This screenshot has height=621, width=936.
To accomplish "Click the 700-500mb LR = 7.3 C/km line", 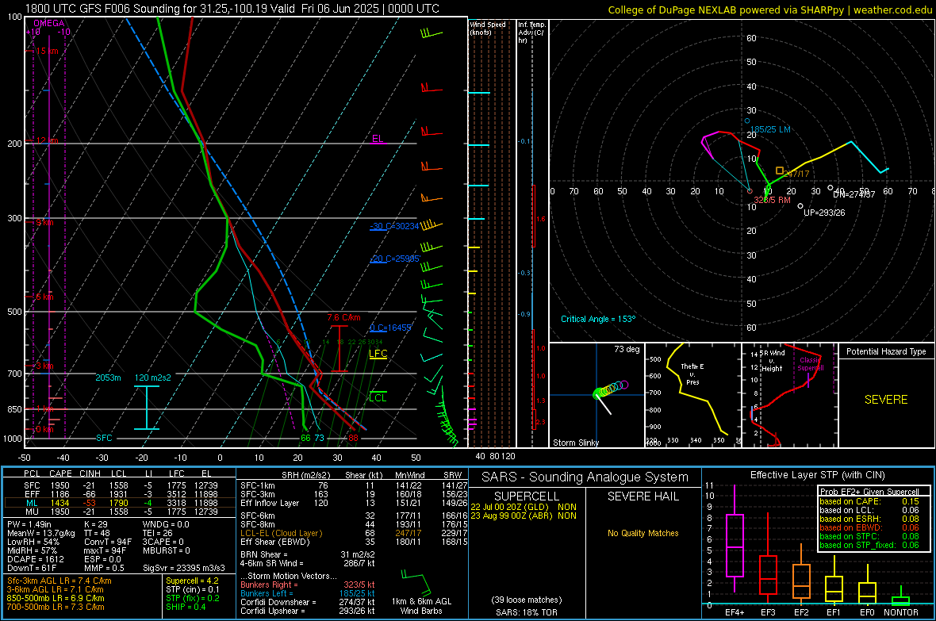I will point(56,607).
